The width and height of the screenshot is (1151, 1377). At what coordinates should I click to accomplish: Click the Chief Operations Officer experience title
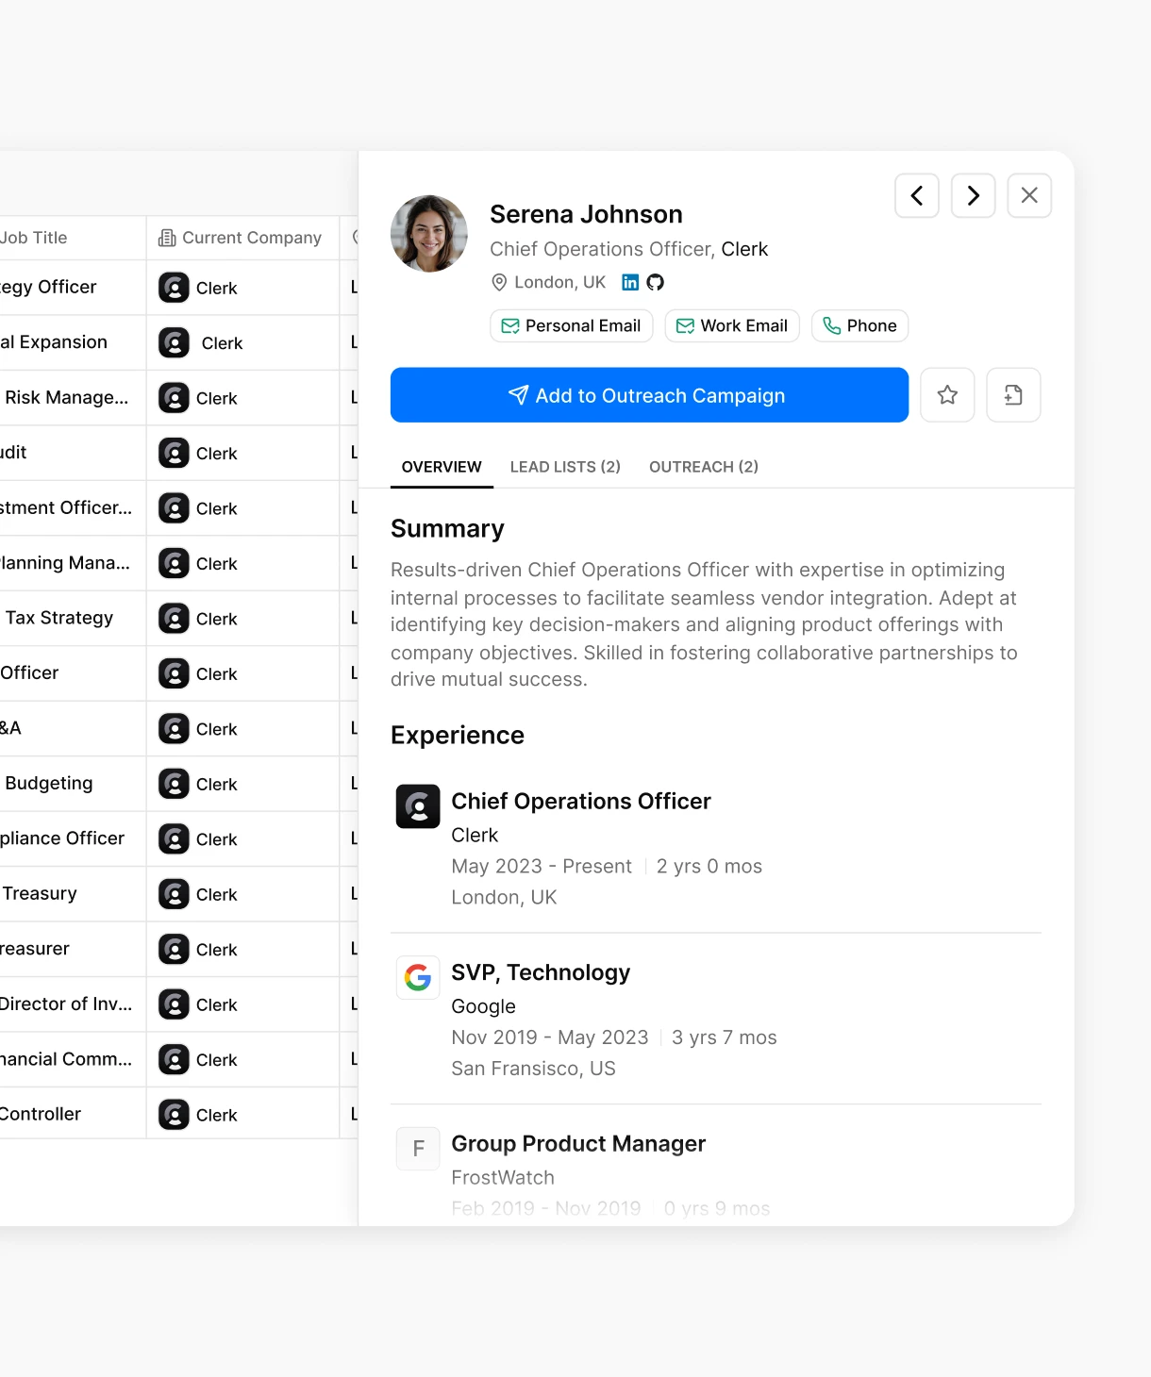(x=581, y=801)
